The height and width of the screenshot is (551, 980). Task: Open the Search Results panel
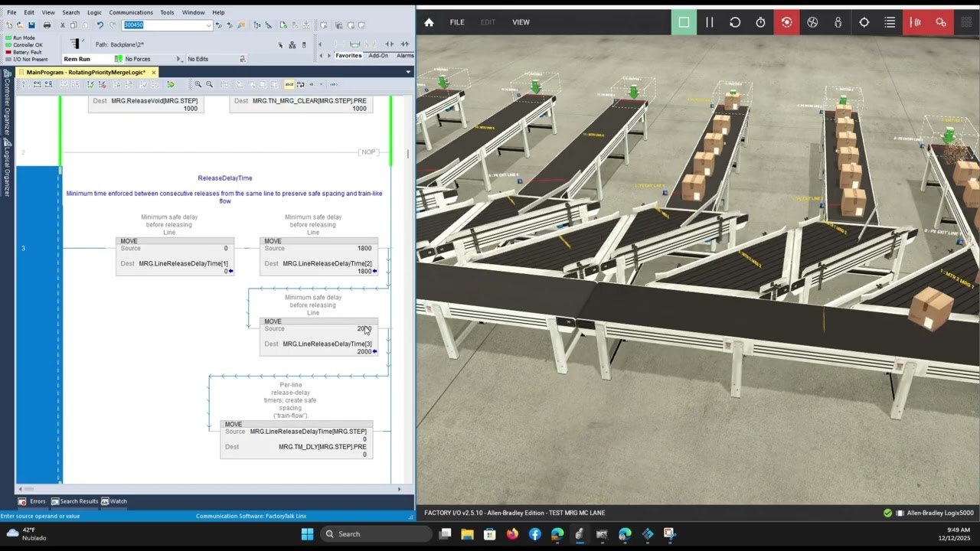click(x=79, y=501)
